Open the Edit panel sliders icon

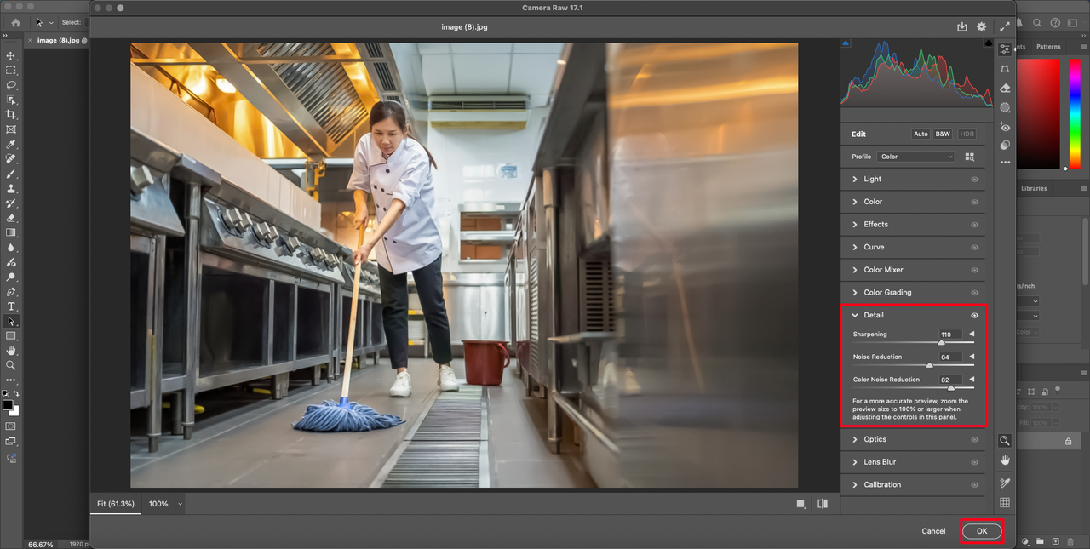(1005, 49)
